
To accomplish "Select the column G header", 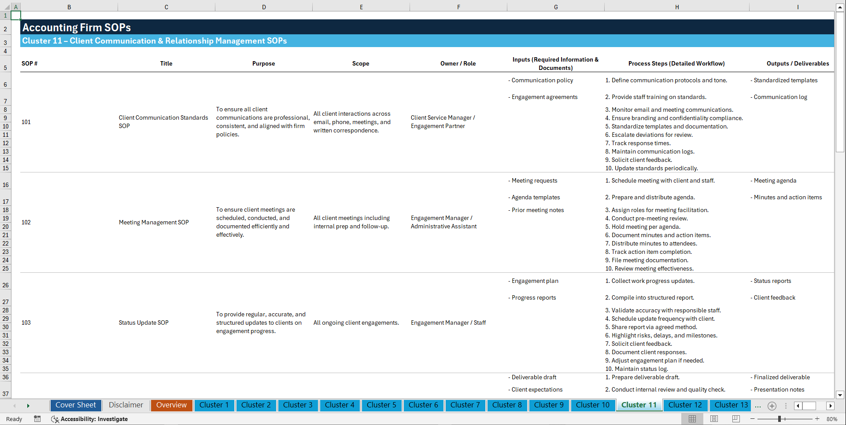I will (x=556, y=7).
